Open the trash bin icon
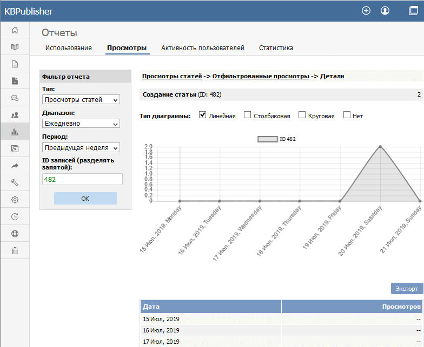The width and height of the screenshot is (424, 347). [x=15, y=250]
